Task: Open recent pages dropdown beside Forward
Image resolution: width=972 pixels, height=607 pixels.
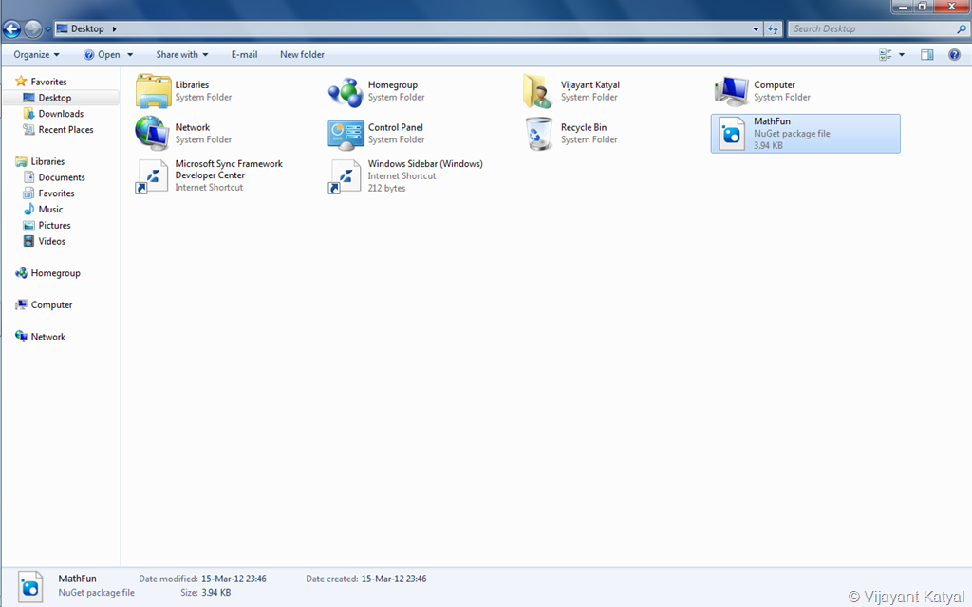Action: [47, 29]
